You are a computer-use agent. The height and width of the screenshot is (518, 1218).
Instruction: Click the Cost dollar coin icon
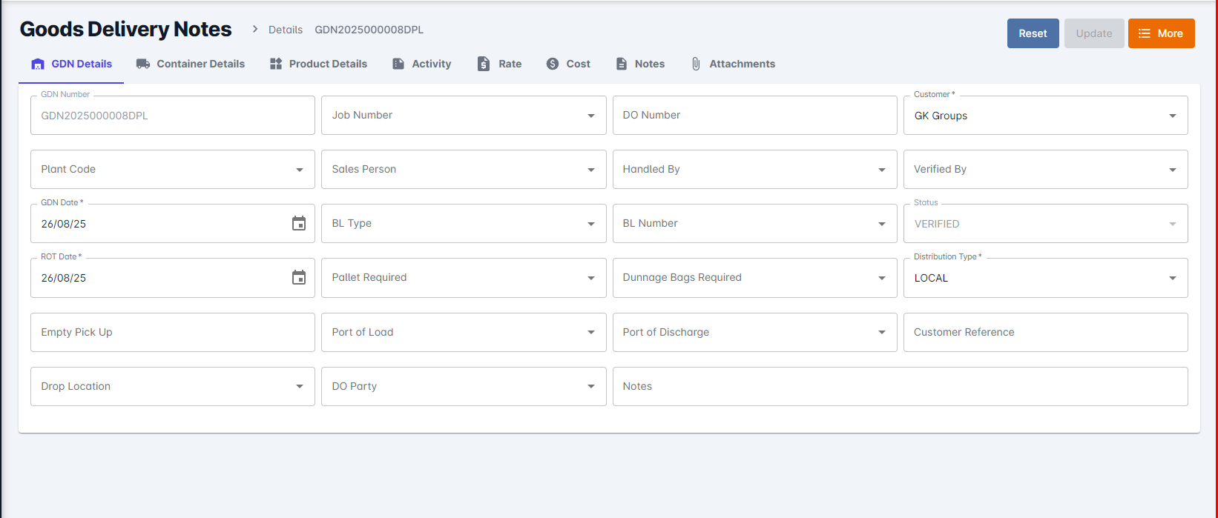pos(553,64)
